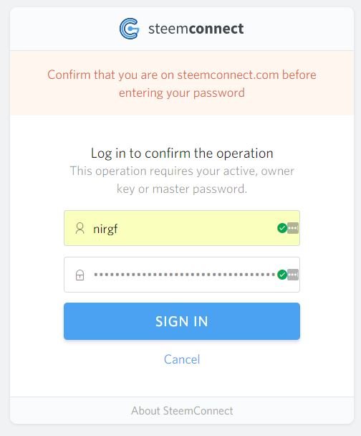This screenshot has height=436, width=361.
Task: Cancel the login operation
Action: [x=182, y=359]
